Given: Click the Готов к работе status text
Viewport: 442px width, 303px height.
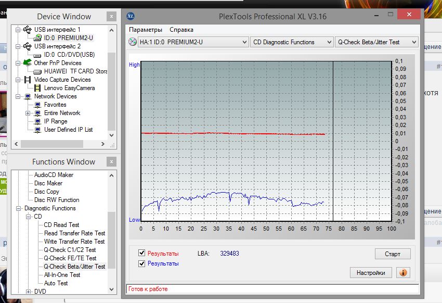Looking at the screenshot, I should coord(148,289).
